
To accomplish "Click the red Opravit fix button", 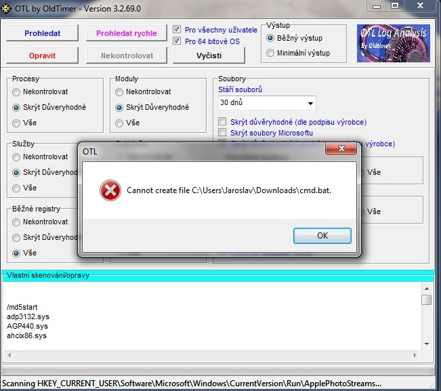I will tap(43, 56).
